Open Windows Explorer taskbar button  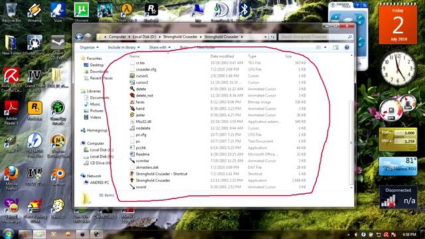click(x=39, y=234)
